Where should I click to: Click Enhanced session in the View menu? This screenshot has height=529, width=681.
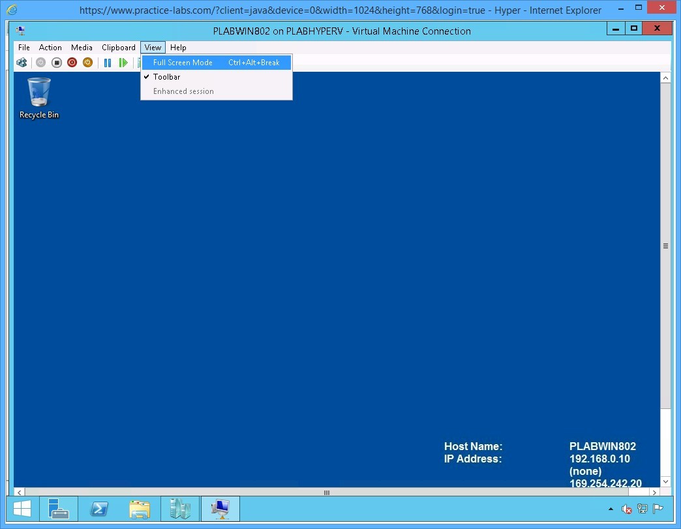[183, 91]
